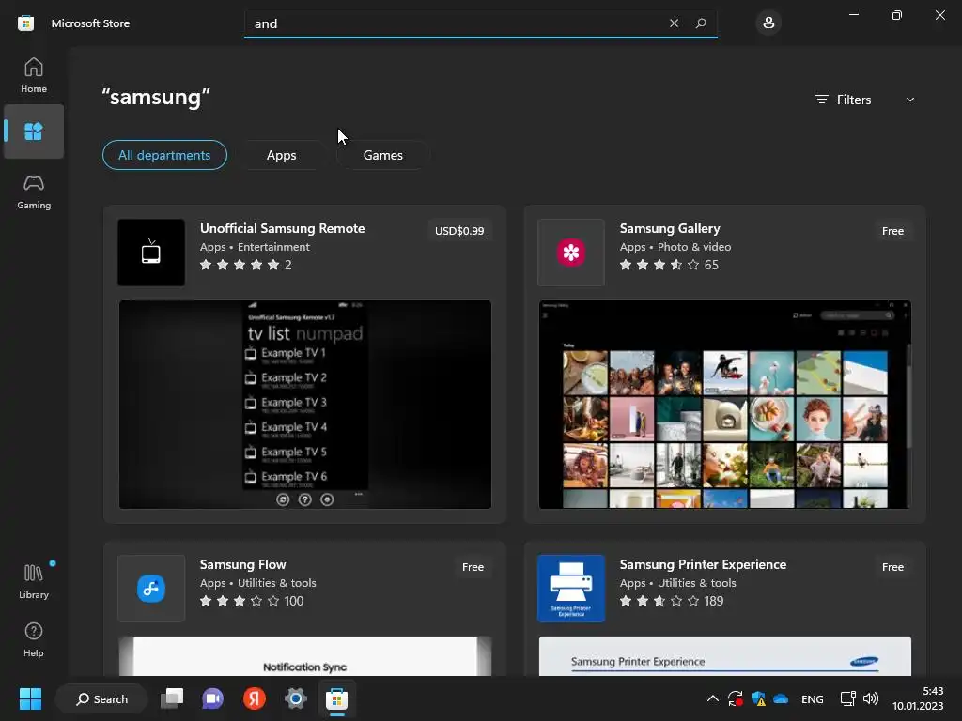This screenshot has width=962, height=721.
Task: Open the Gaming section
Action: click(34, 192)
